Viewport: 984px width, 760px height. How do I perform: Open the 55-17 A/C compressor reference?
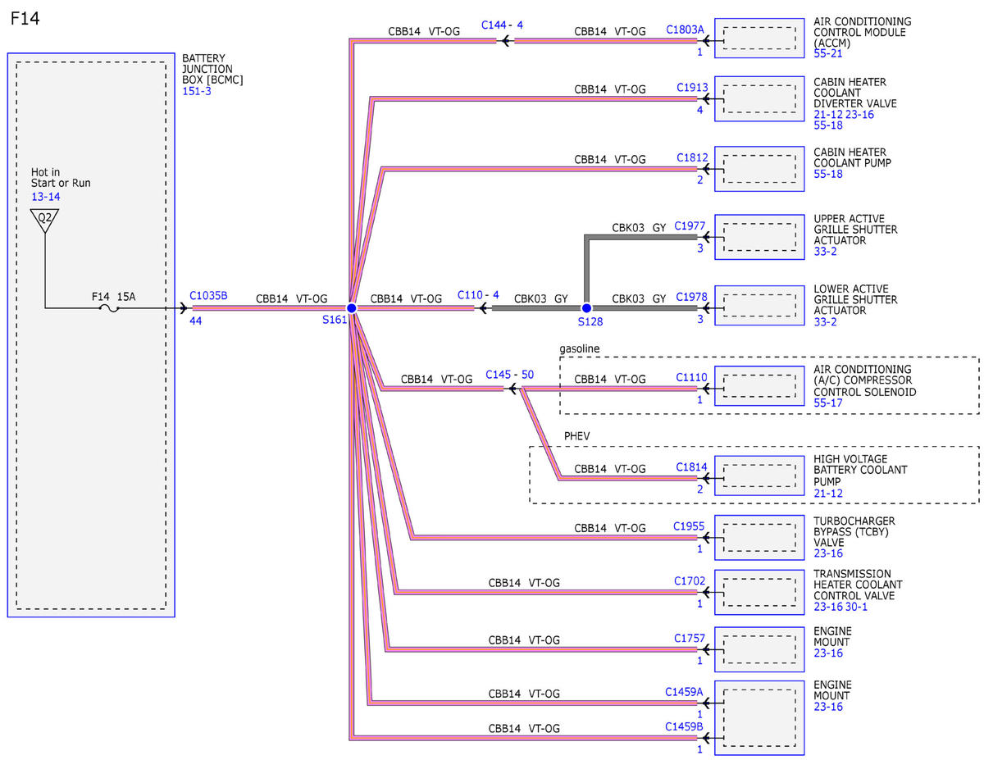828,403
